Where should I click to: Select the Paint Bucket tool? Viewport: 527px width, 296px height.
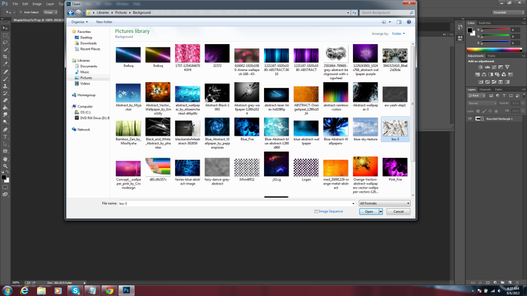[5, 107]
